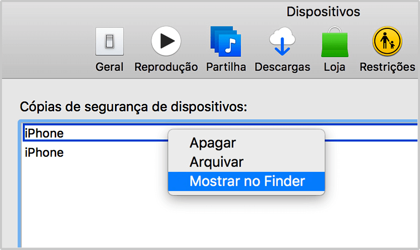Click the Descargas cloud download icon

(282, 42)
